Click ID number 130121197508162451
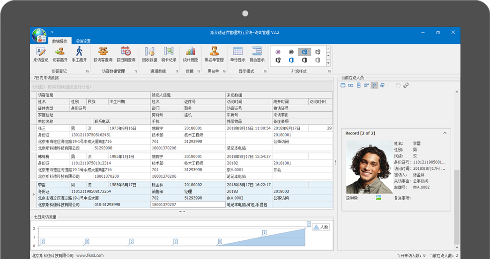The height and width of the screenshot is (259, 490). (x=91, y=135)
